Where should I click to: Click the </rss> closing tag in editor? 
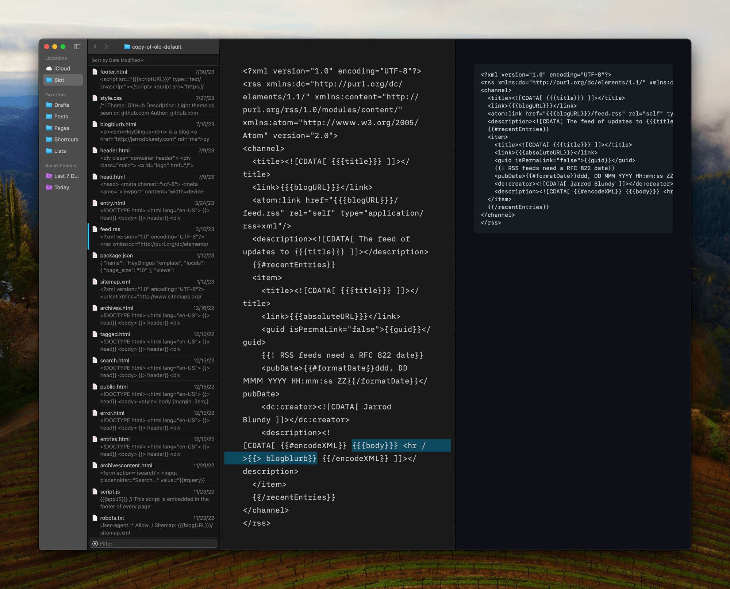257,523
